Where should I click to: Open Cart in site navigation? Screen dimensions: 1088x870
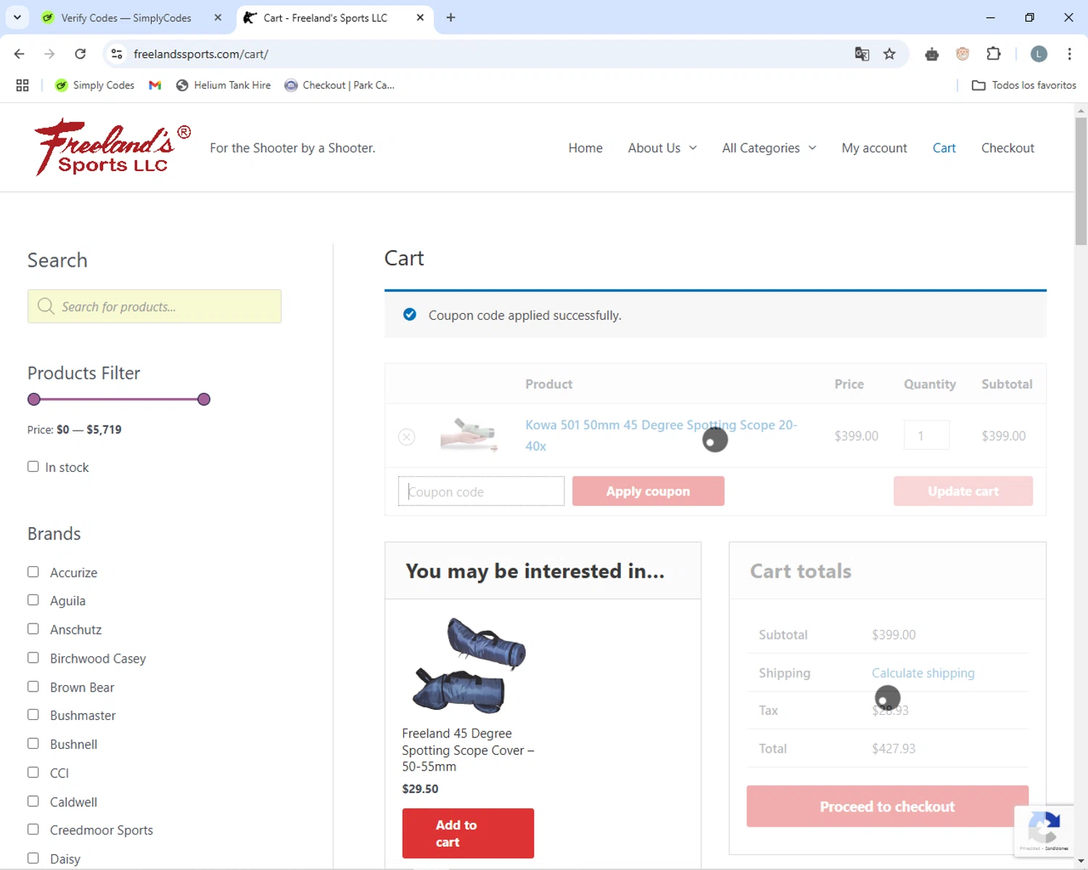(944, 148)
